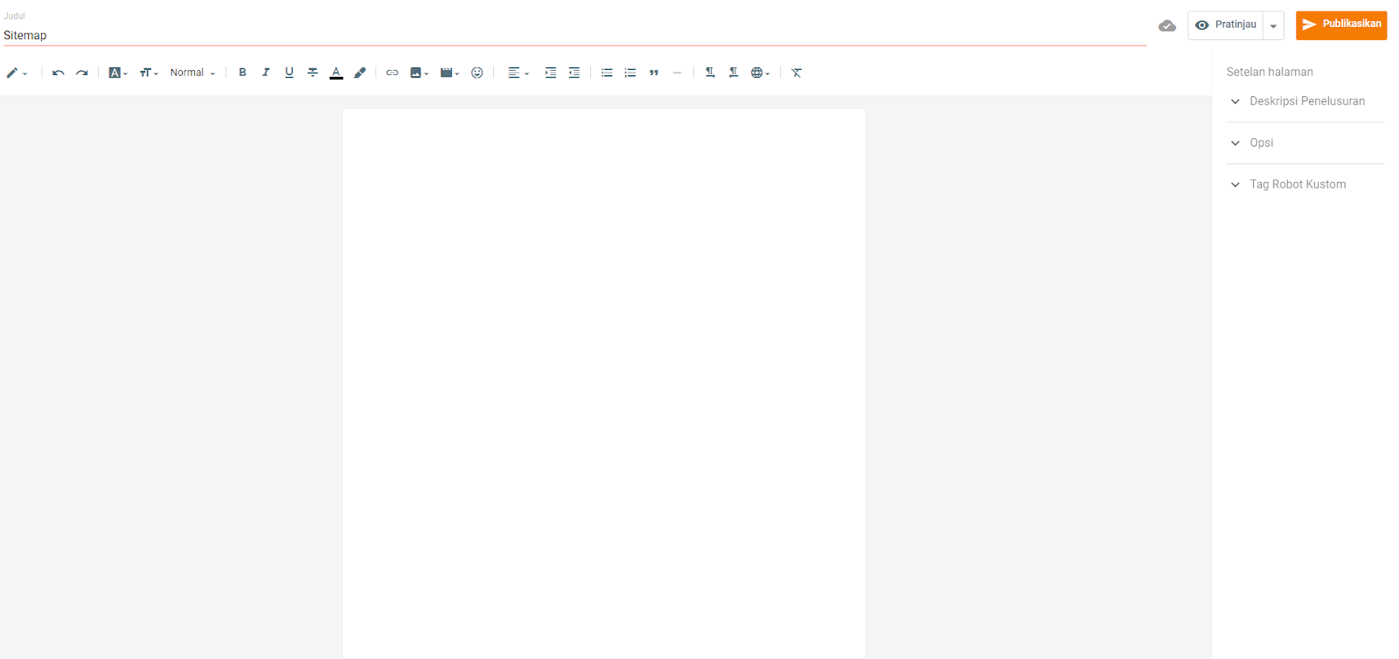1399x659 pixels.
Task: Click the Judul title field containing Sitemap
Action: pyautogui.click(x=574, y=35)
